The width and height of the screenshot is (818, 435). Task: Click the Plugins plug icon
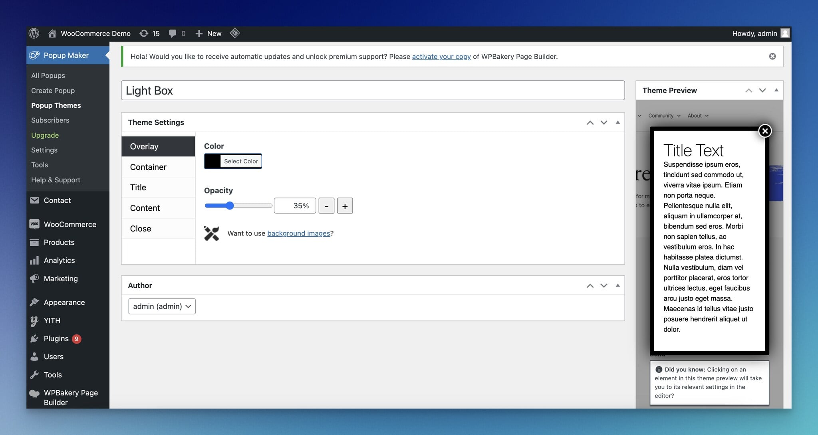[34, 338]
